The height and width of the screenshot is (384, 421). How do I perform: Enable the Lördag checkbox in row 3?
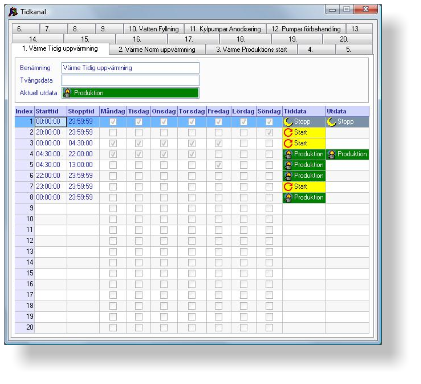[243, 143]
